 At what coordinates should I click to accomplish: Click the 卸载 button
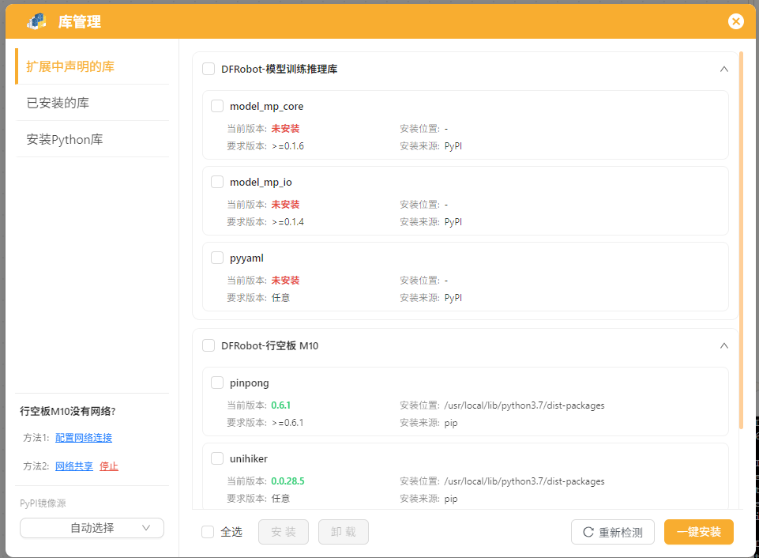click(344, 532)
